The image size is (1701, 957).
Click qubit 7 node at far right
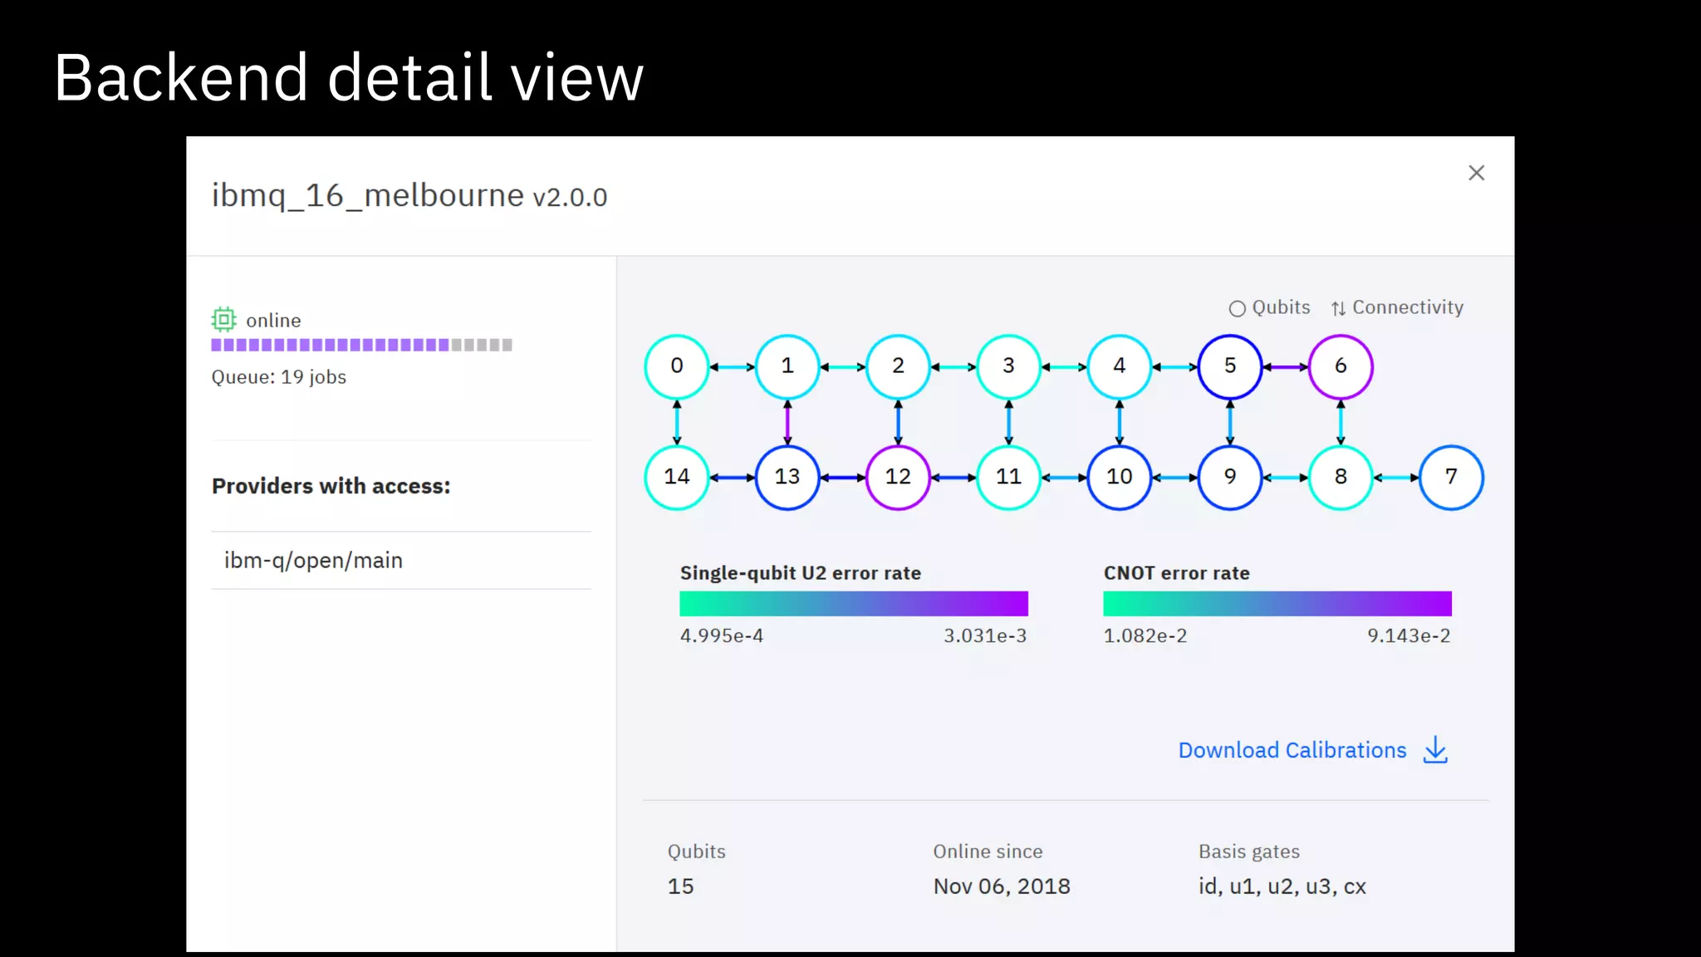[x=1450, y=477]
